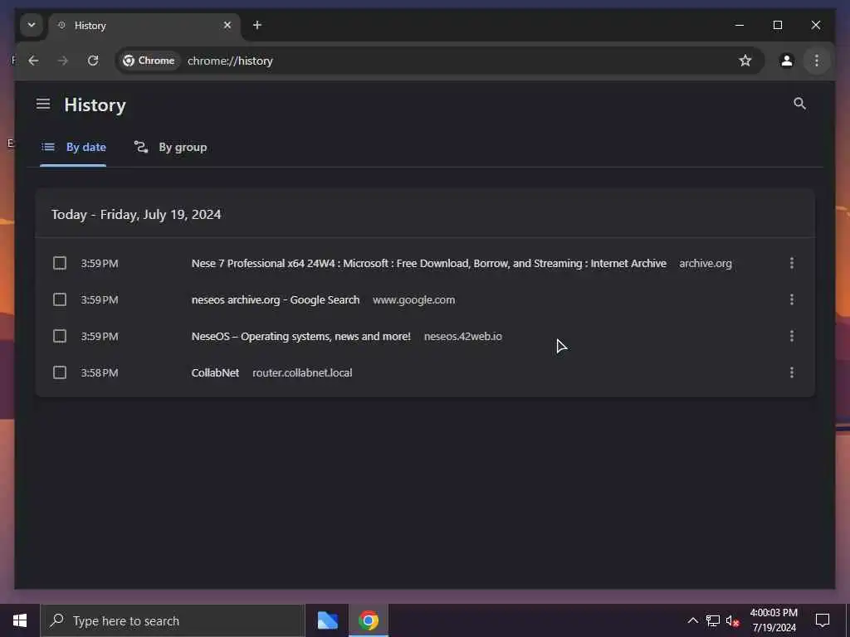Minimize the Chrome window
850x637 pixels.
tap(739, 25)
